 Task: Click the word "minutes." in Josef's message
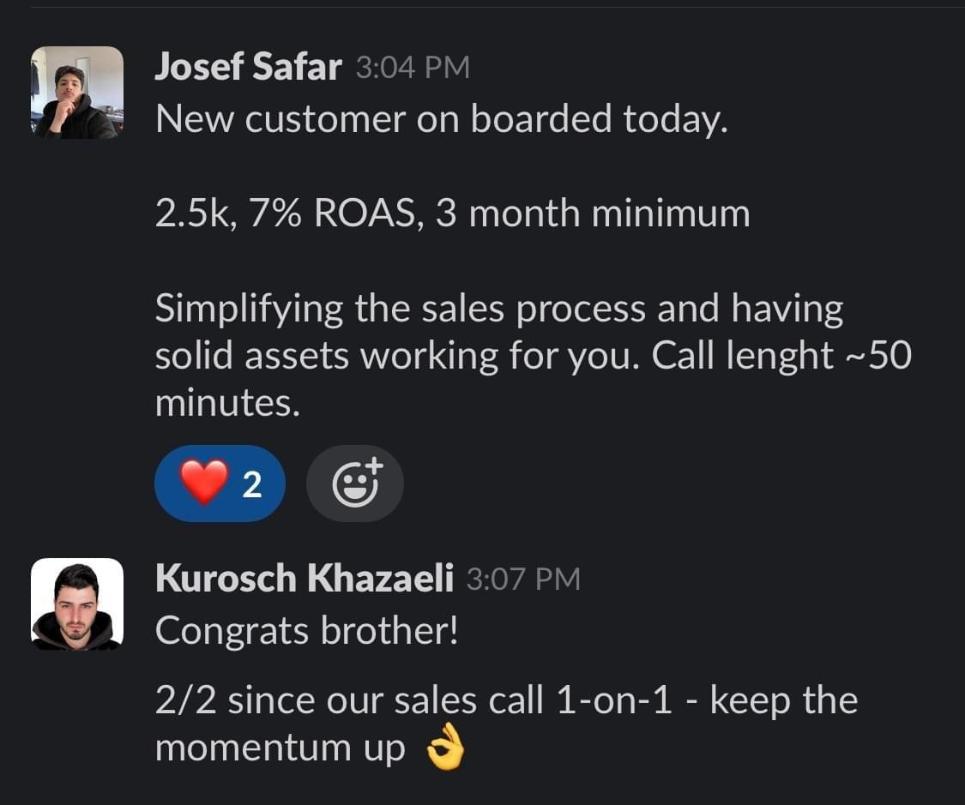[x=227, y=403]
